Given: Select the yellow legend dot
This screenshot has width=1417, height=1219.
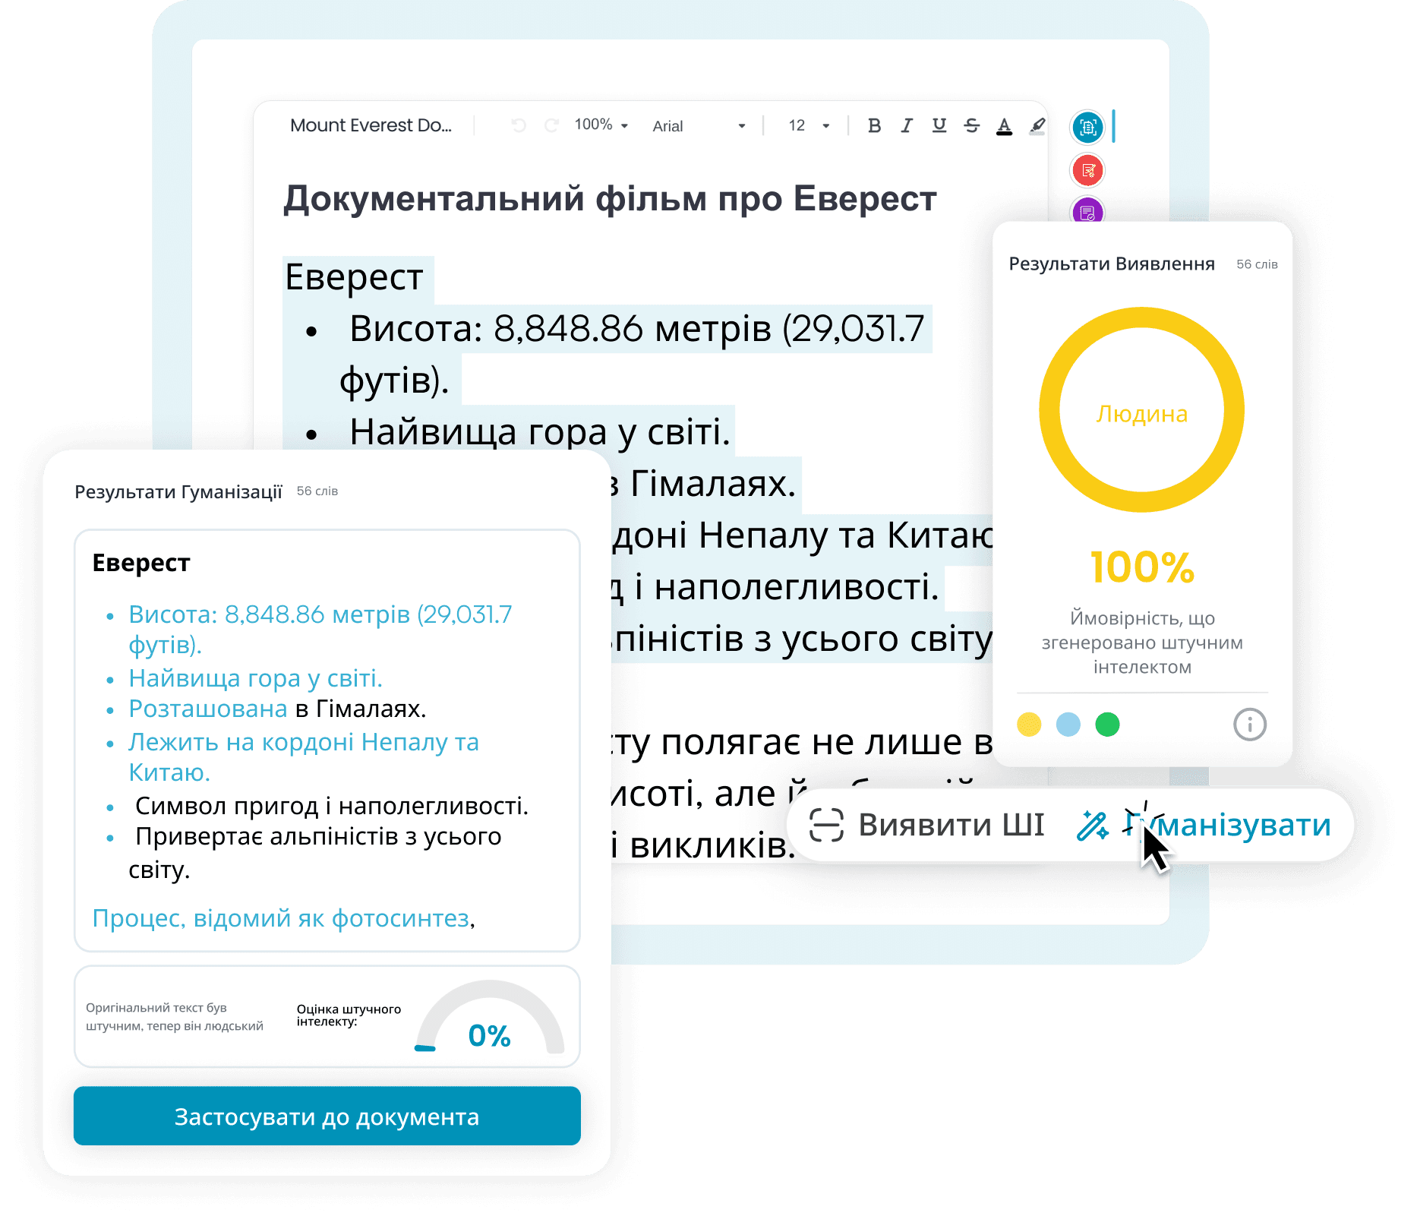Looking at the screenshot, I should pyautogui.click(x=1029, y=725).
